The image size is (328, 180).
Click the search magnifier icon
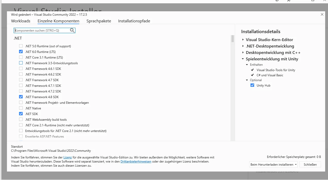pyautogui.click(x=72, y=30)
